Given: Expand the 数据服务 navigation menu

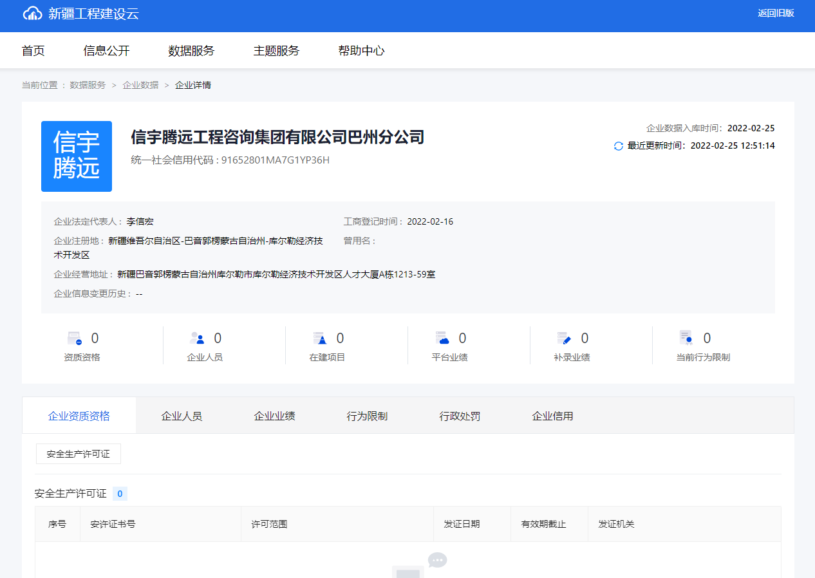Looking at the screenshot, I should [x=189, y=50].
